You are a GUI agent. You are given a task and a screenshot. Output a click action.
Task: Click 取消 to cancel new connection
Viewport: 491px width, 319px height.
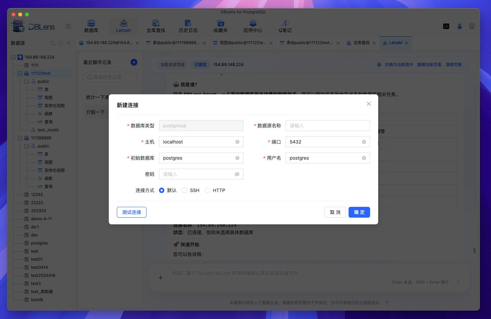[335, 212]
